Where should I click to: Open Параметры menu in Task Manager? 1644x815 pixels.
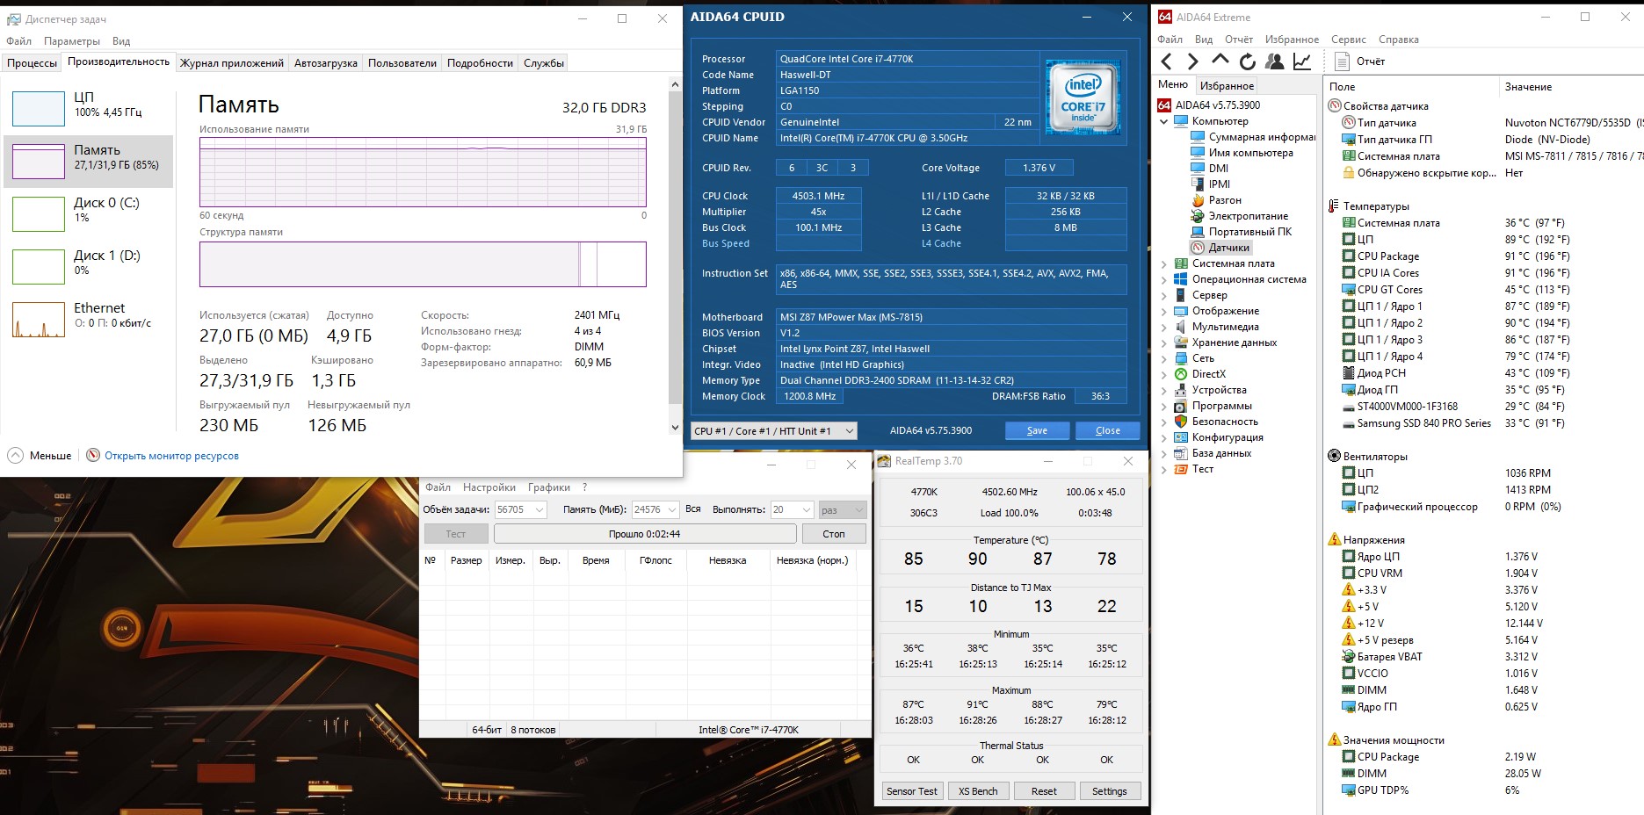[x=72, y=41]
